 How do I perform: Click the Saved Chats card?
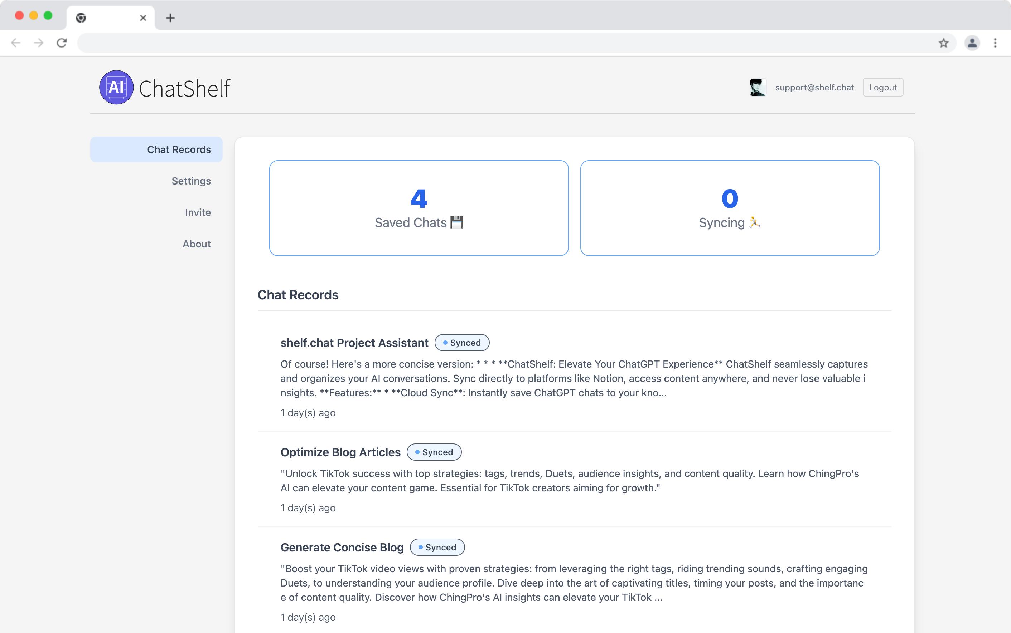pyautogui.click(x=419, y=208)
